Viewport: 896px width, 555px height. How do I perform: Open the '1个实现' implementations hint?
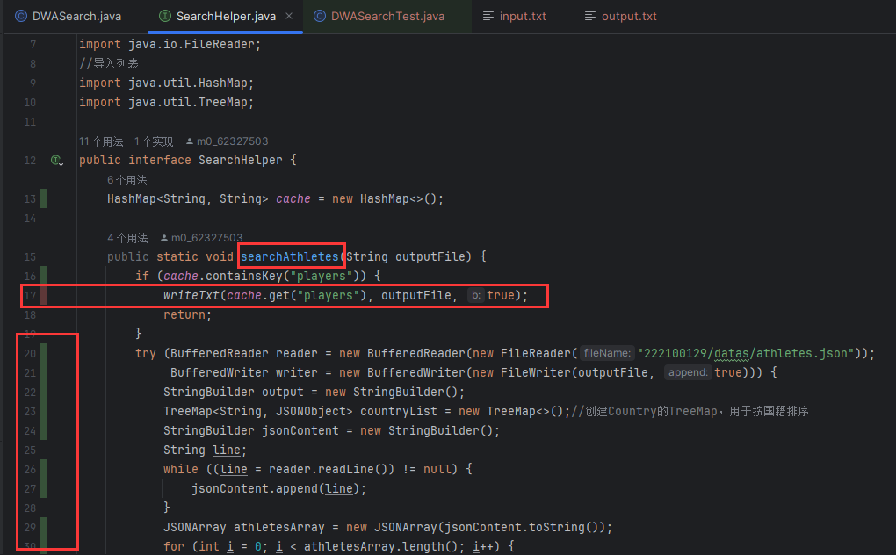click(x=154, y=141)
